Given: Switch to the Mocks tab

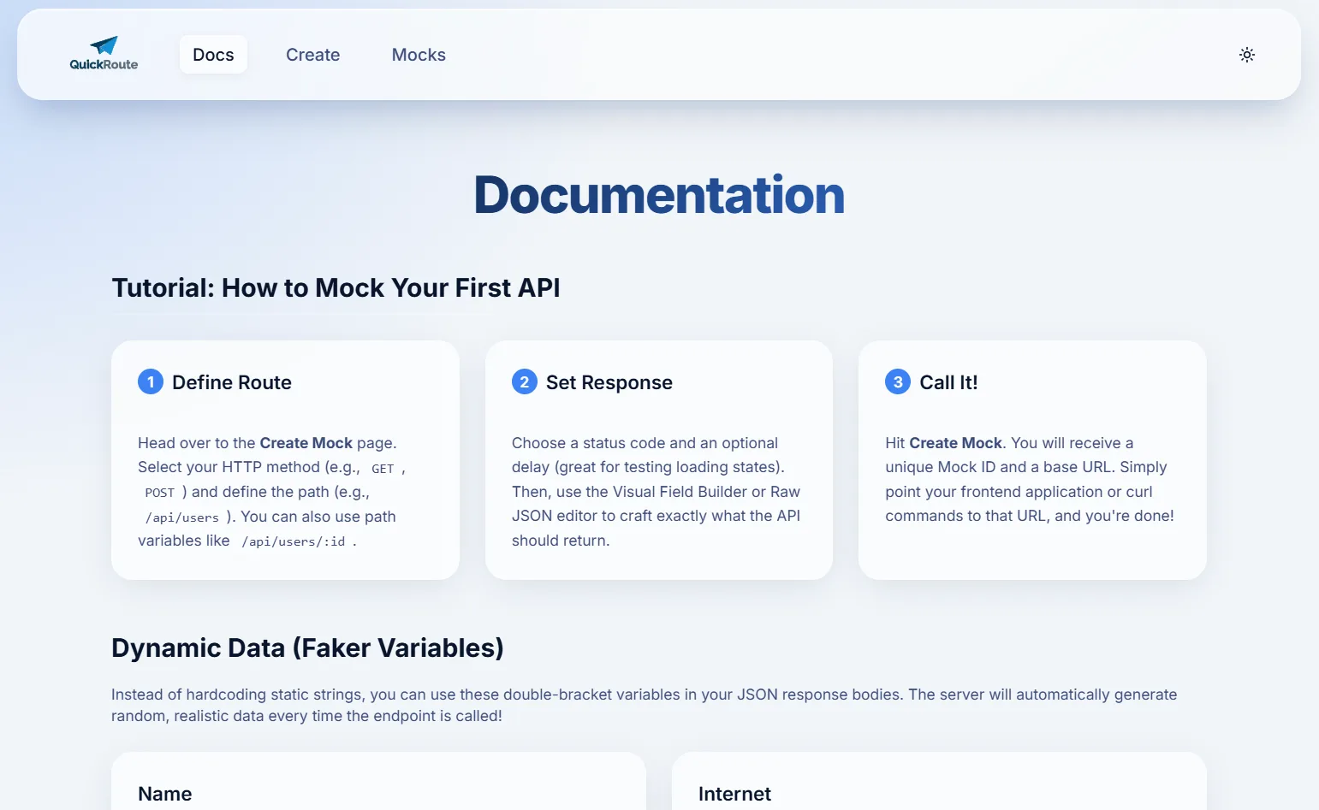Looking at the screenshot, I should coord(419,55).
